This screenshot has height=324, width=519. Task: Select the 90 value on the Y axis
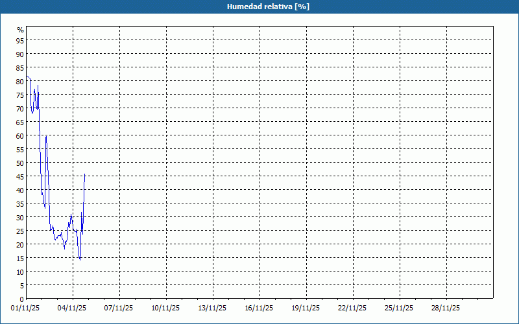coord(20,54)
